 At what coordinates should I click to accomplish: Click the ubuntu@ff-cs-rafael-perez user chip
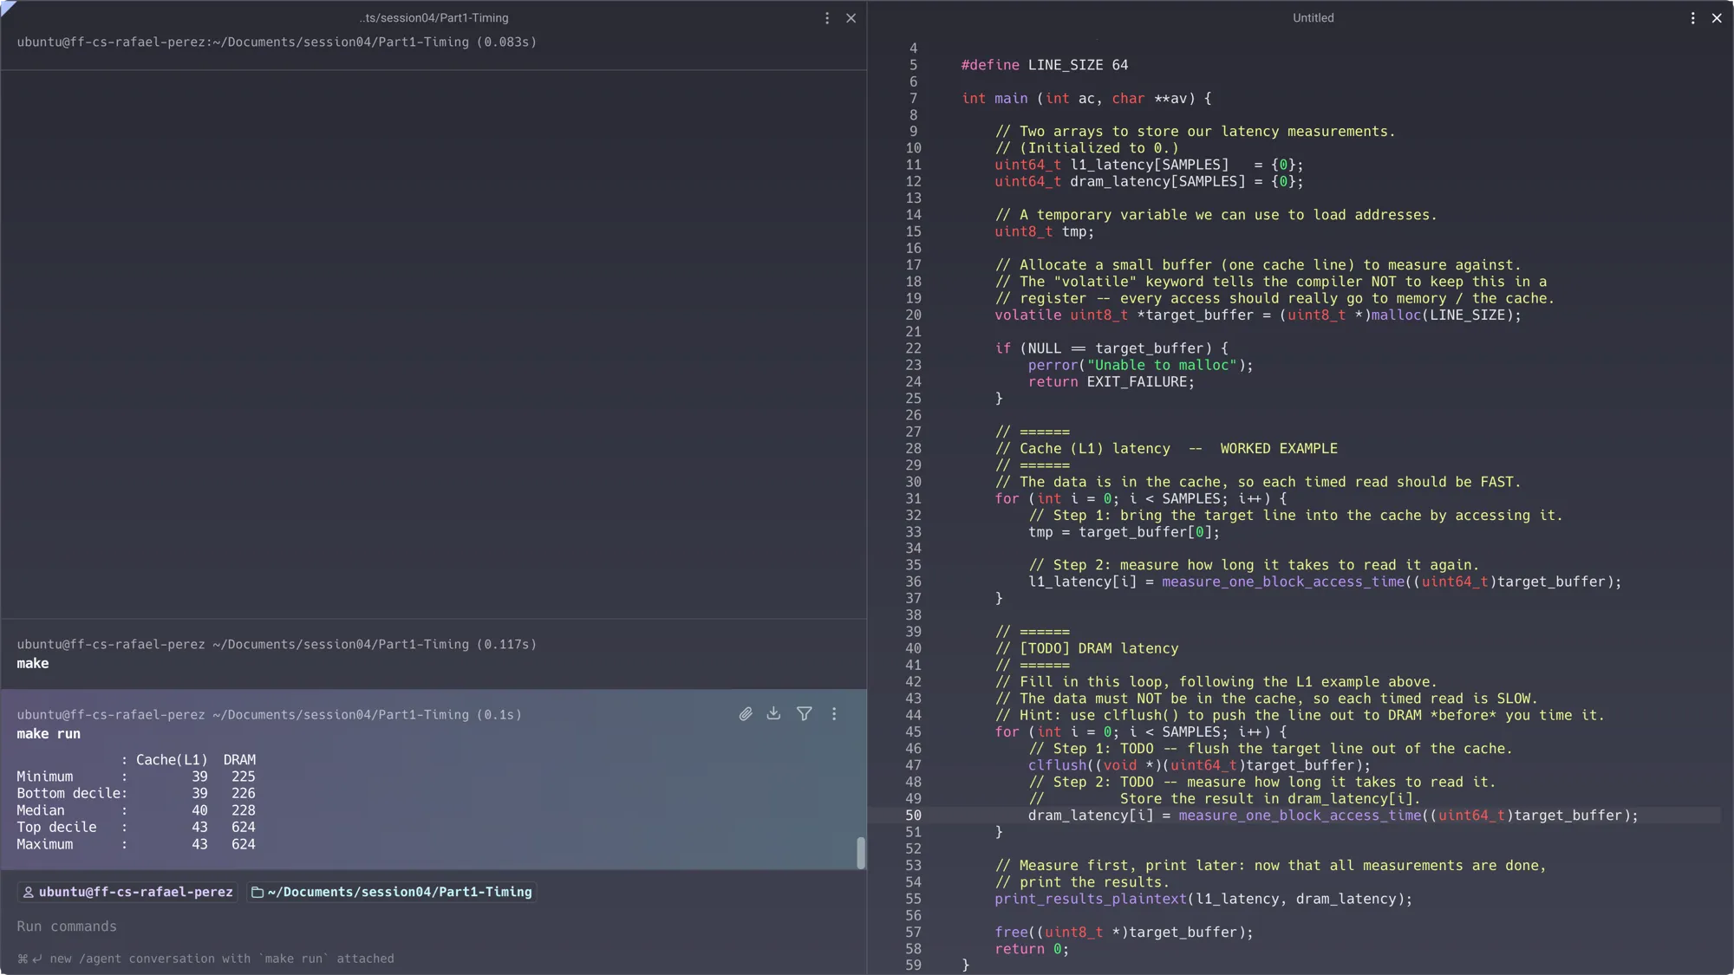[x=128, y=892]
